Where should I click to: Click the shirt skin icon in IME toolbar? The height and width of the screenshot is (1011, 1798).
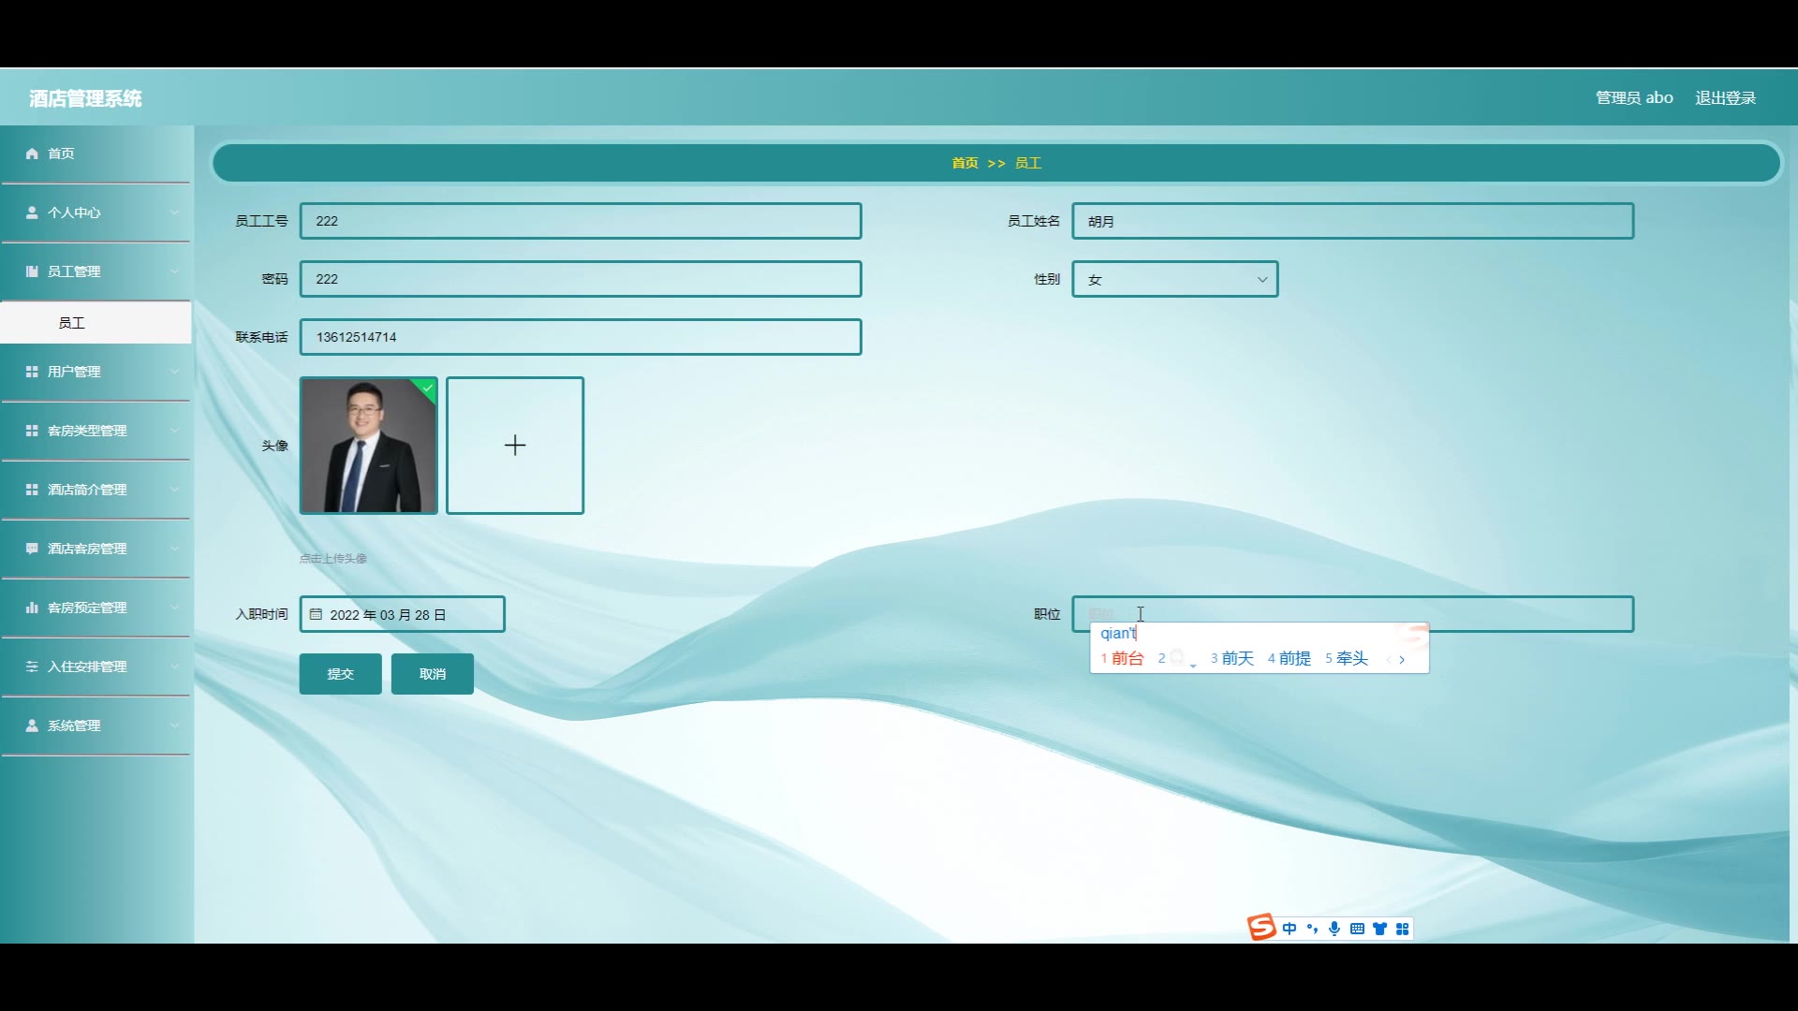(x=1379, y=929)
